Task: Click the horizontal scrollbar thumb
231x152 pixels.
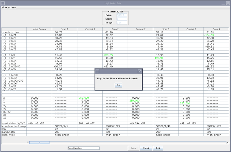Action: [x=40, y=142]
